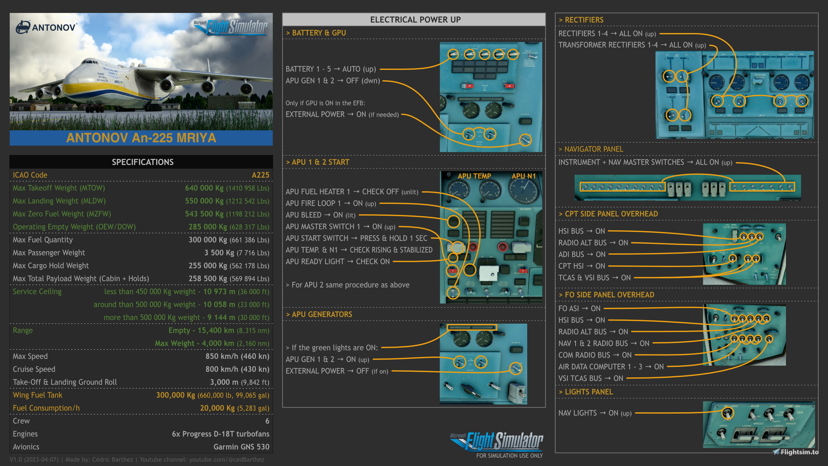The height and width of the screenshot is (466, 828).
Task: Click the Max Zero Fuel Weight (MZFW) row
Action: click(x=141, y=214)
